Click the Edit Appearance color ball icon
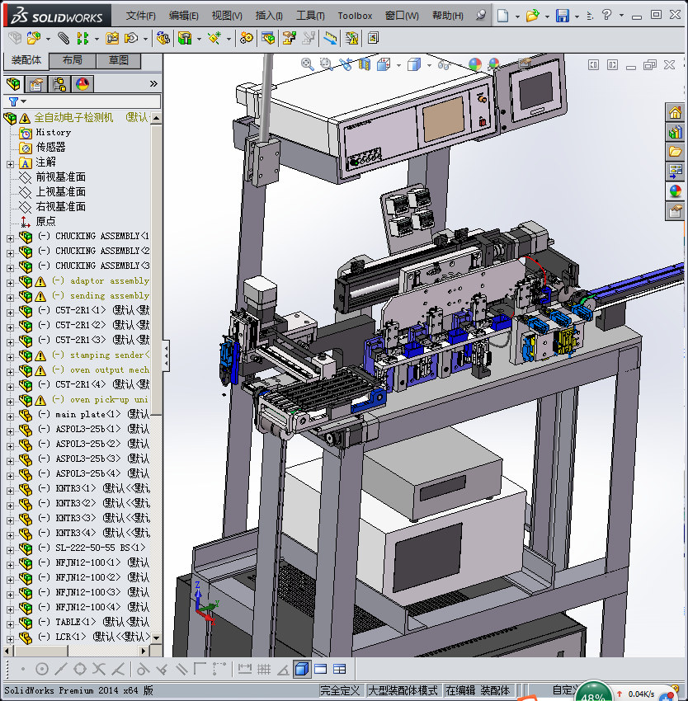 click(474, 64)
